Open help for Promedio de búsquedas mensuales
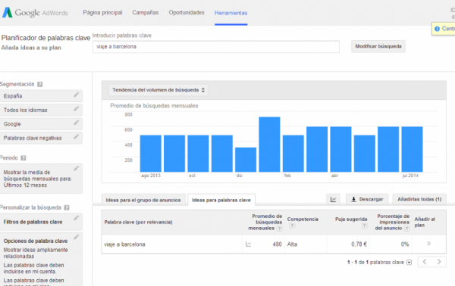 279,228
